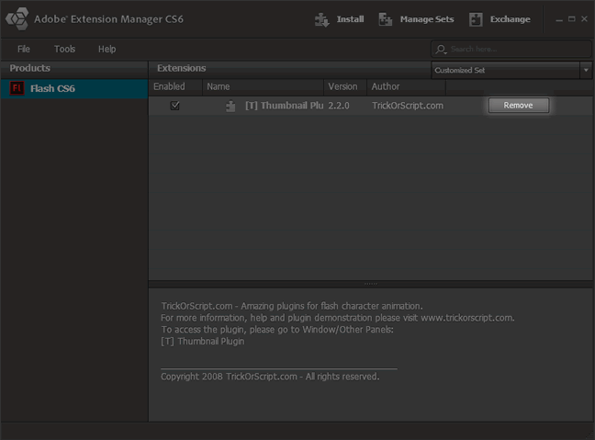
Task: Open the File menu
Action: point(24,49)
